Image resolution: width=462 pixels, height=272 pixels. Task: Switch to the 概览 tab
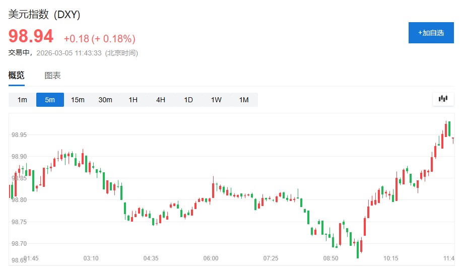click(16, 76)
